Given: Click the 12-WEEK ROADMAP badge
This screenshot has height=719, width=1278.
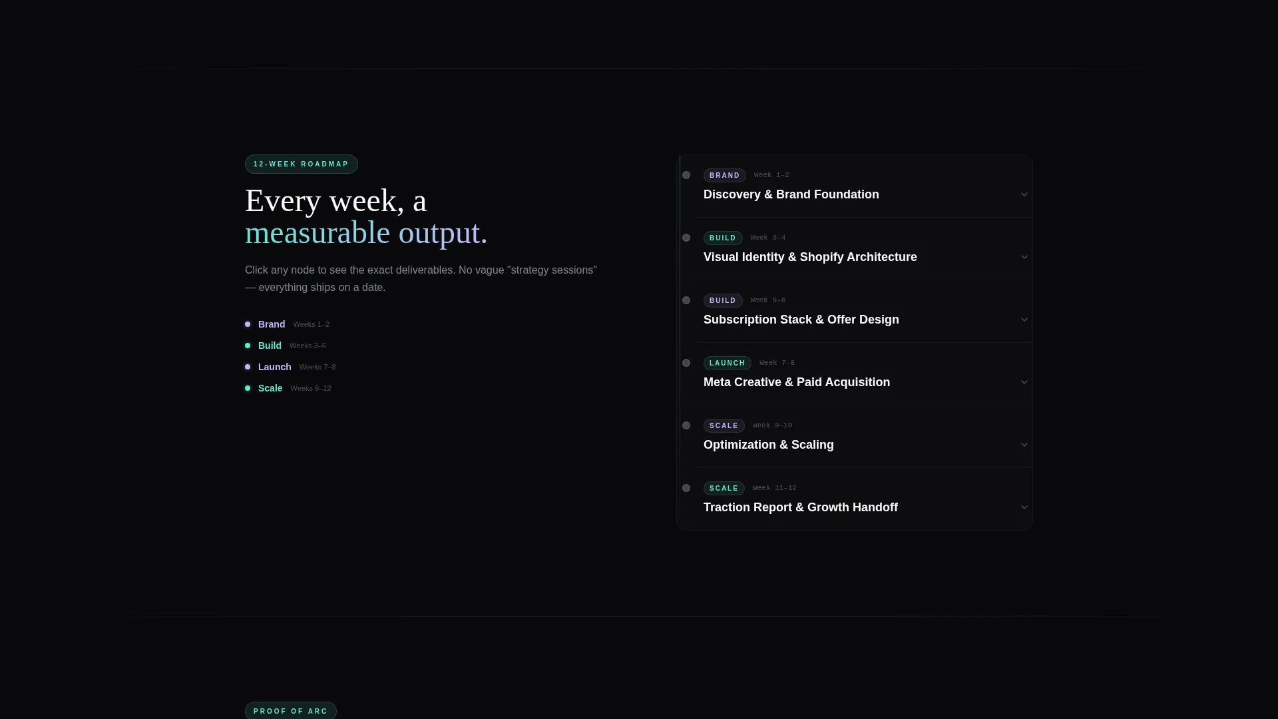Looking at the screenshot, I should point(302,164).
